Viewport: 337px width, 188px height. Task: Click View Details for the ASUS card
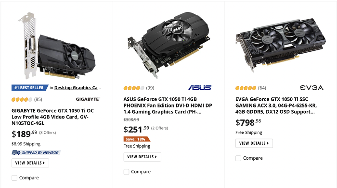[x=143, y=157]
